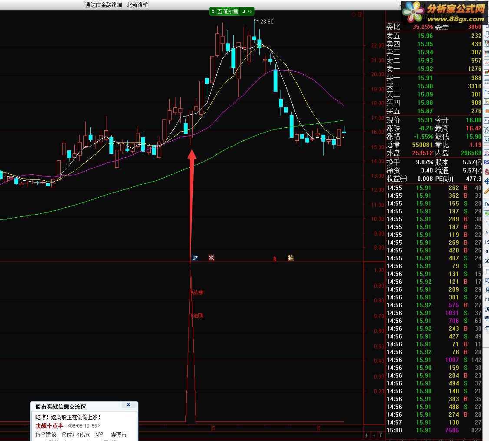
Task: Click the list table icon in right toolbar
Action: pyautogui.click(x=486, y=83)
